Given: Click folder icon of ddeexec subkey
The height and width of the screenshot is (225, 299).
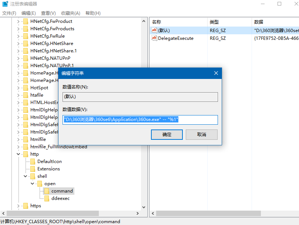Looking at the screenshot, I should pyautogui.click(x=47, y=198).
